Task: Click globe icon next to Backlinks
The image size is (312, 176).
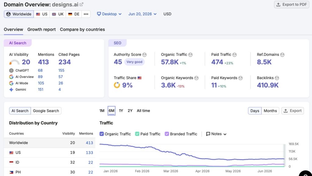Action: click(x=277, y=78)
